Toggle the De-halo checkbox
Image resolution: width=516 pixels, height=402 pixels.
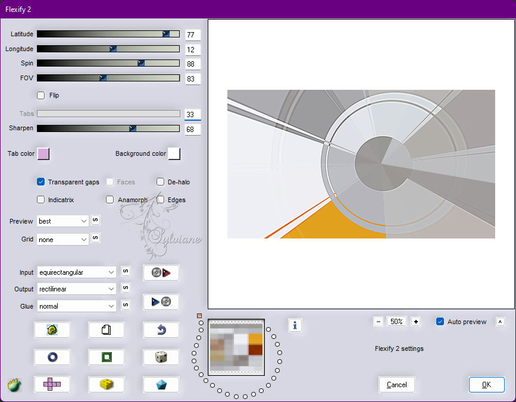(160, 182)
